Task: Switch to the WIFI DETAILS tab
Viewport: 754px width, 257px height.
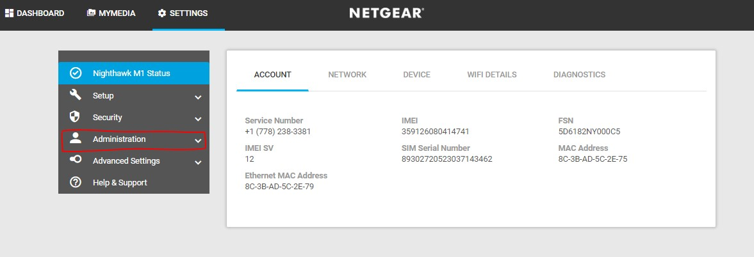Action: point(492,75)
